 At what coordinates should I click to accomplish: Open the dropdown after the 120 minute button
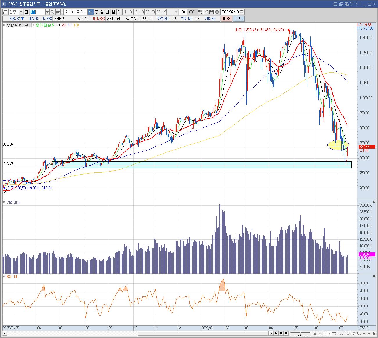(x=176, y=12)
